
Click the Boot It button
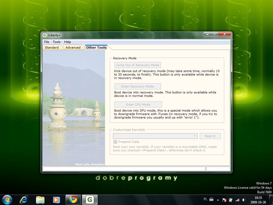coord(210,136)
